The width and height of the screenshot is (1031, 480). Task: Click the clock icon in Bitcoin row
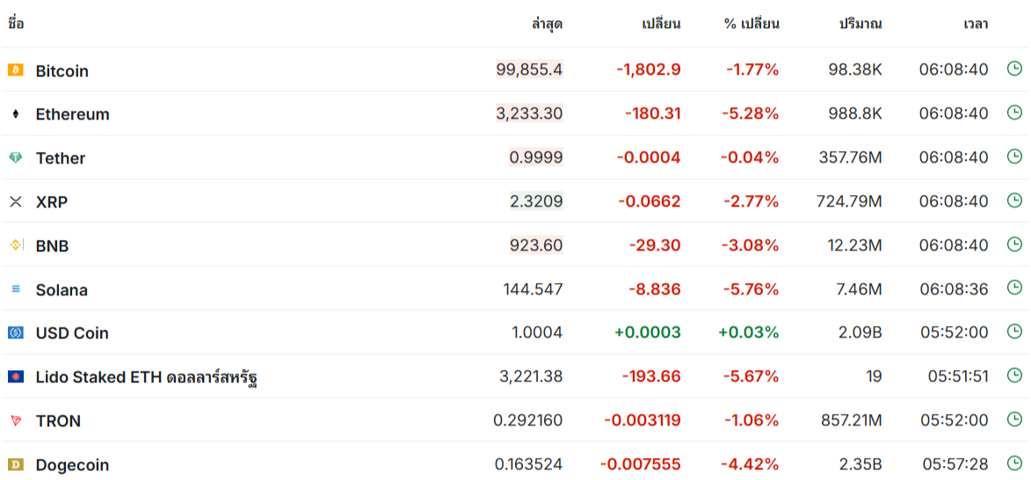coord(1013,69)
